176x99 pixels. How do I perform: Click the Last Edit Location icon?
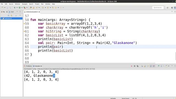tap(53, 8)
